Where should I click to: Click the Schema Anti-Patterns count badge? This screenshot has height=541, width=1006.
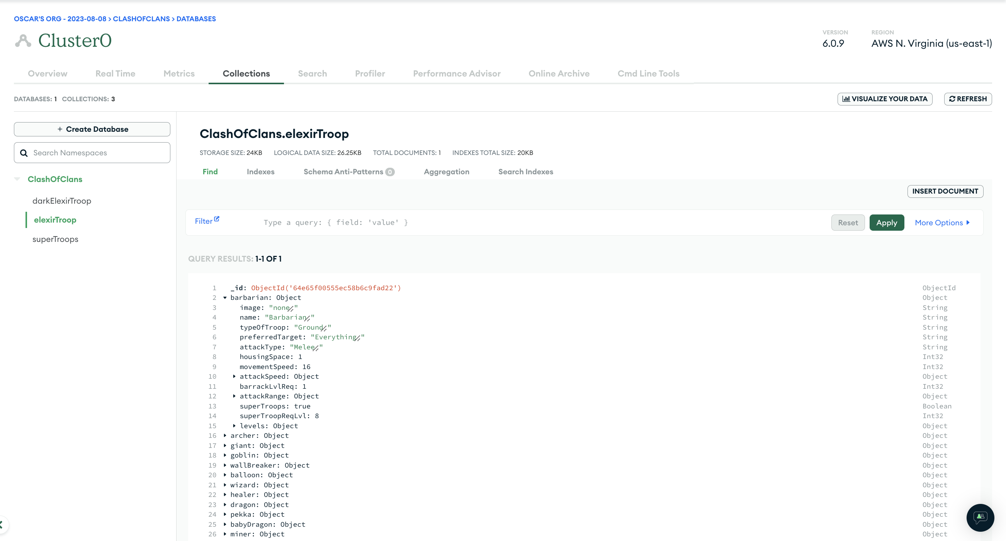(x=390, y=172)
